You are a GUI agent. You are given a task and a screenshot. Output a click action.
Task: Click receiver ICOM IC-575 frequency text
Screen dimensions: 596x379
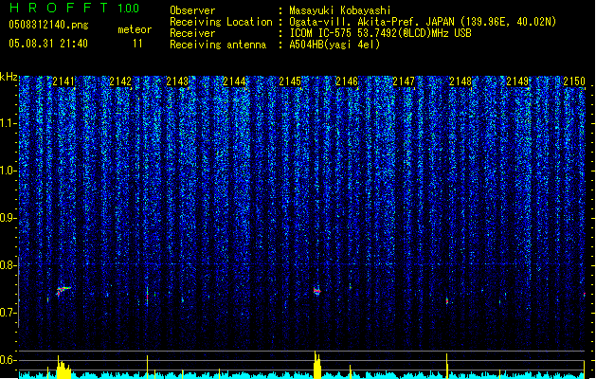point(380,33)
